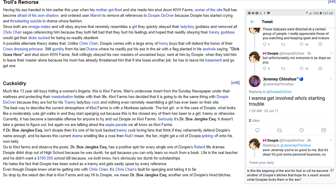Click retweet icon in the row with 45 likes
Screen dimensions: 336x186
(283, 69)
